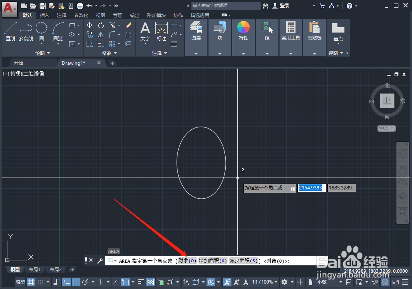Click the Stretch tool icon
The height and width of the screenshot is (289, 412).
[89, 44]
